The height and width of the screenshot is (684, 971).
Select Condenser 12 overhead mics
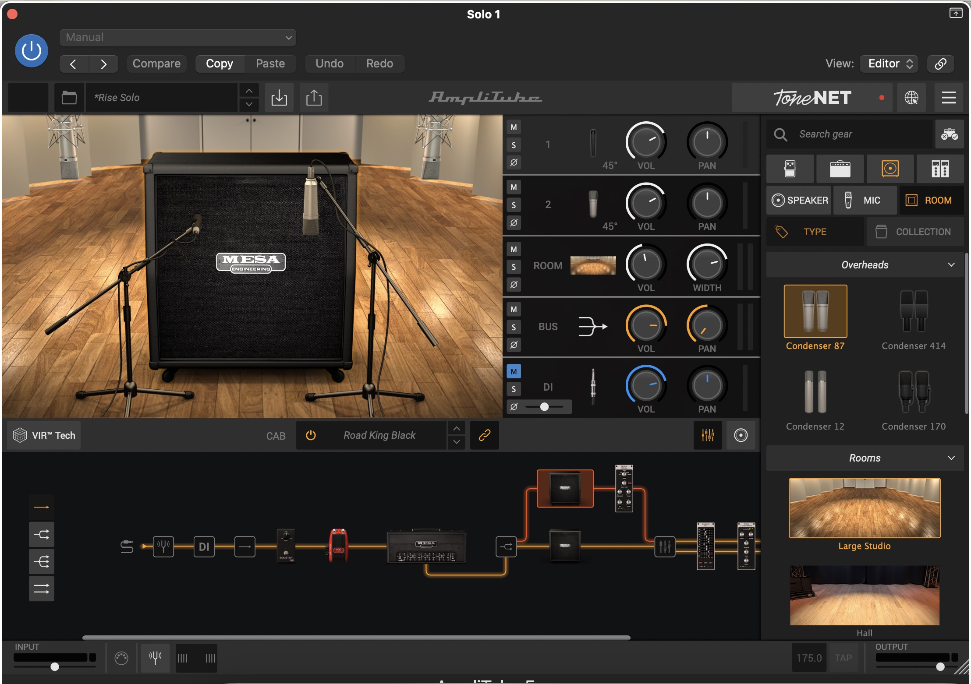(x=815, y=399)
